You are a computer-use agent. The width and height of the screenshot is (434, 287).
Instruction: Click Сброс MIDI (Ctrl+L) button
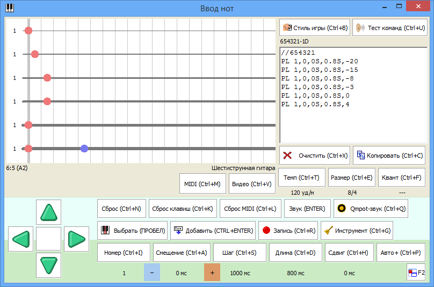250,209
